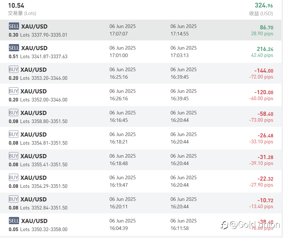This screenshot has width=283, height=238.
Task: Click SELL badge of 0.30 lots trade
Action: [14, 26]
